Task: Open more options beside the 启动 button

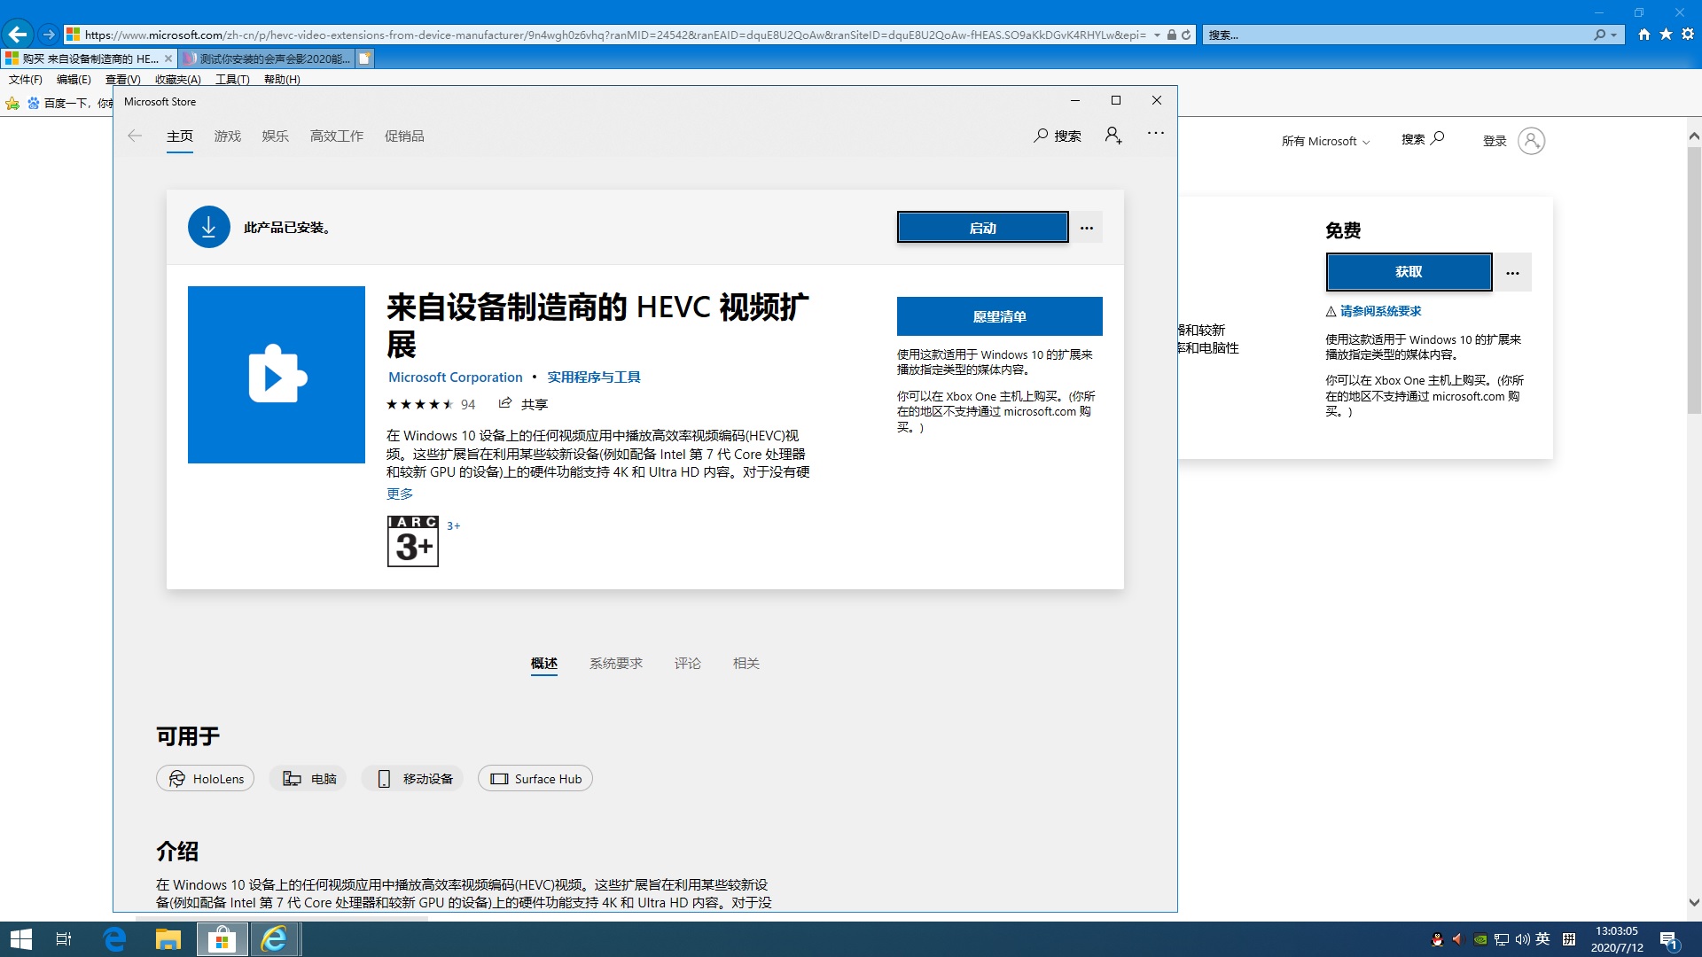Action: point(1087,228)
